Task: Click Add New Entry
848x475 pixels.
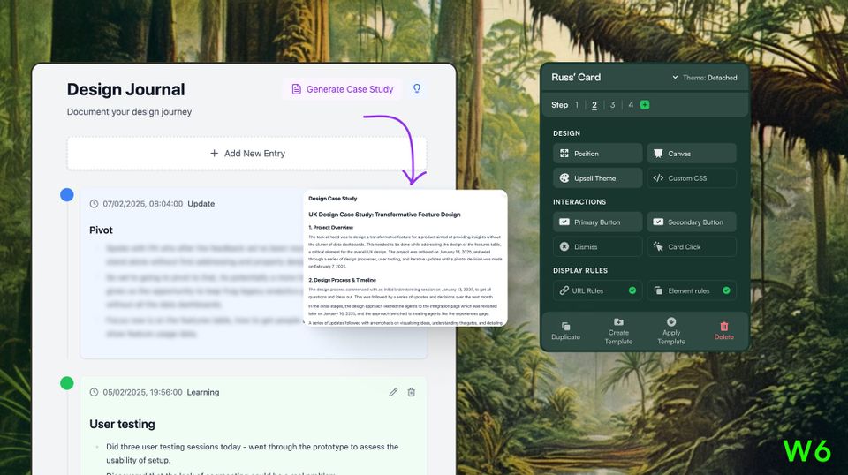Action: pos(246,154)
